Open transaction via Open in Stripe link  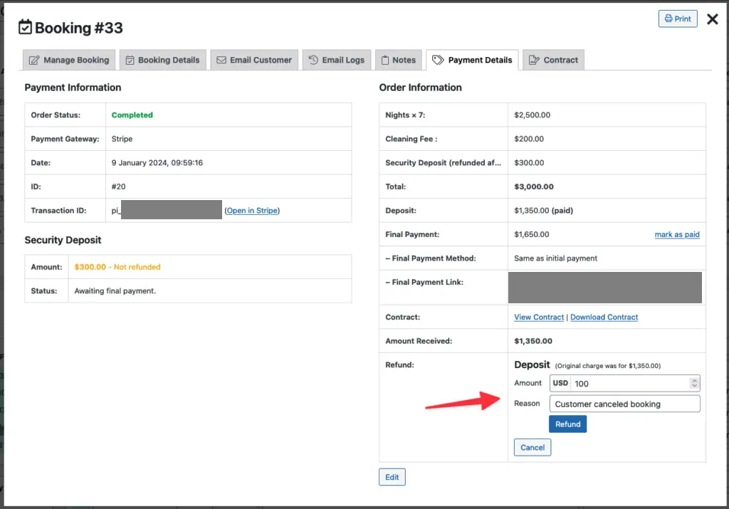click(252, 211)
